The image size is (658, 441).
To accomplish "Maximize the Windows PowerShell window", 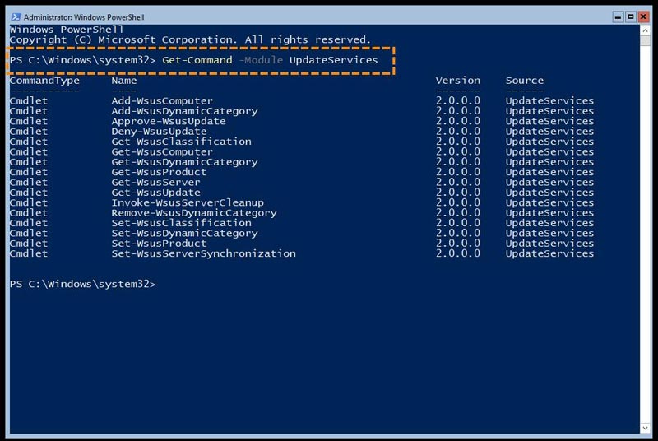I will point(630,16).
